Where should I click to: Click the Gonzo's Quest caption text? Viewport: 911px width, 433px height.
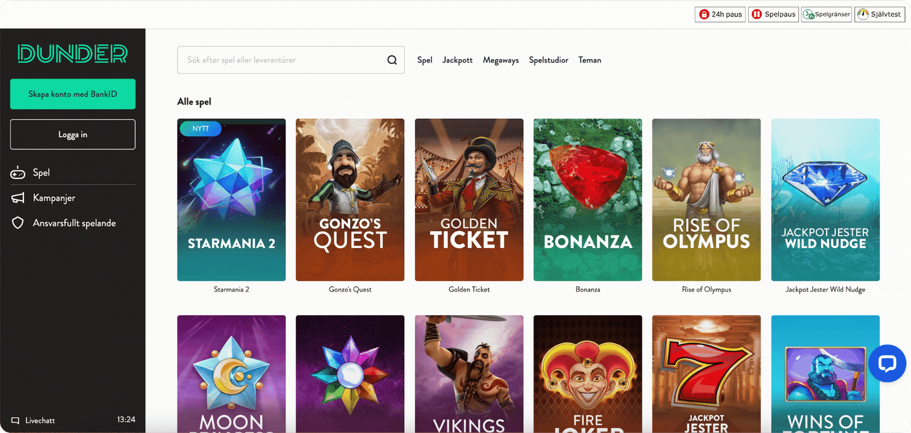350,289
